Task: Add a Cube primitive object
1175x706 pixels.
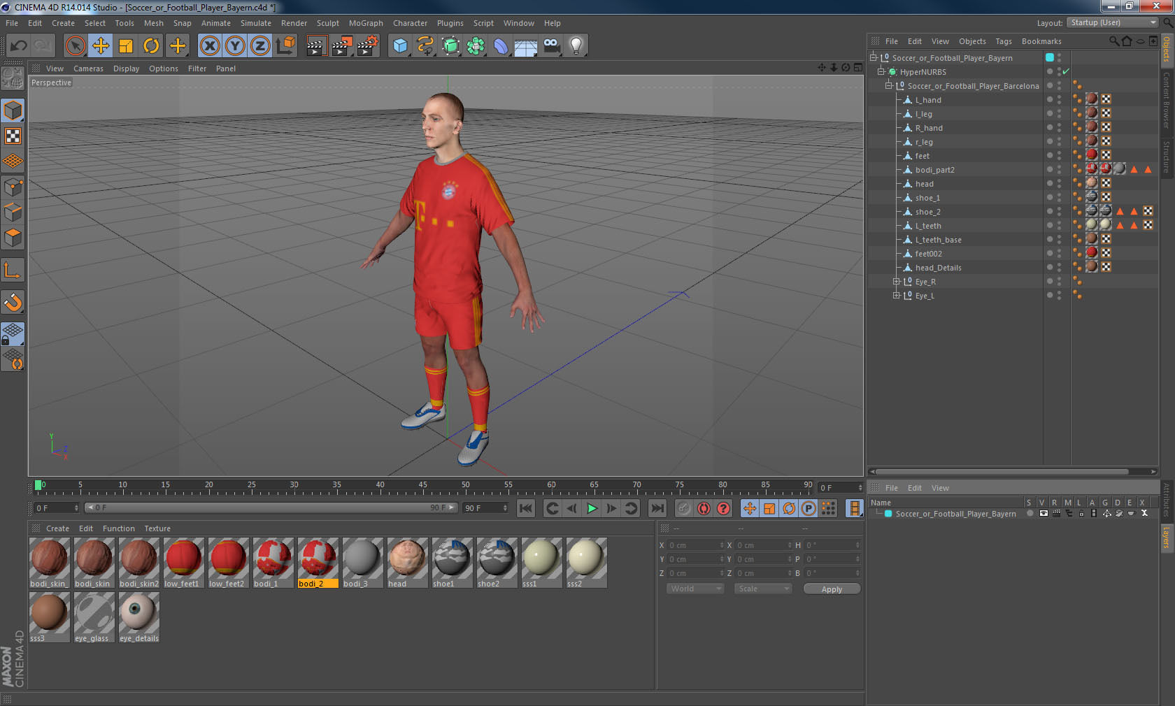Action: [400, 46]
